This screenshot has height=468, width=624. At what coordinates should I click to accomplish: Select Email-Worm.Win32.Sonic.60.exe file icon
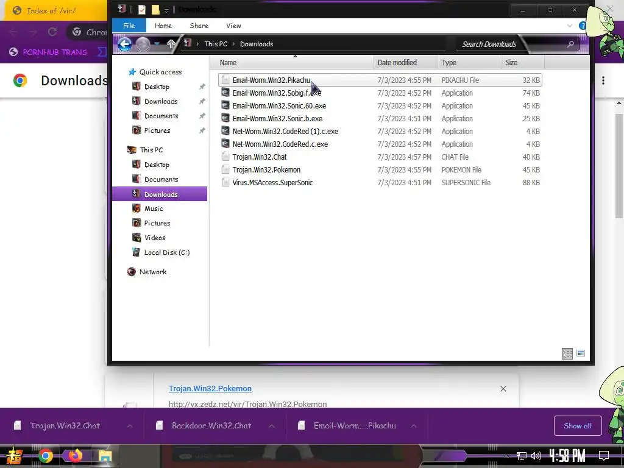pyautogui.click(x=225, y=105)
